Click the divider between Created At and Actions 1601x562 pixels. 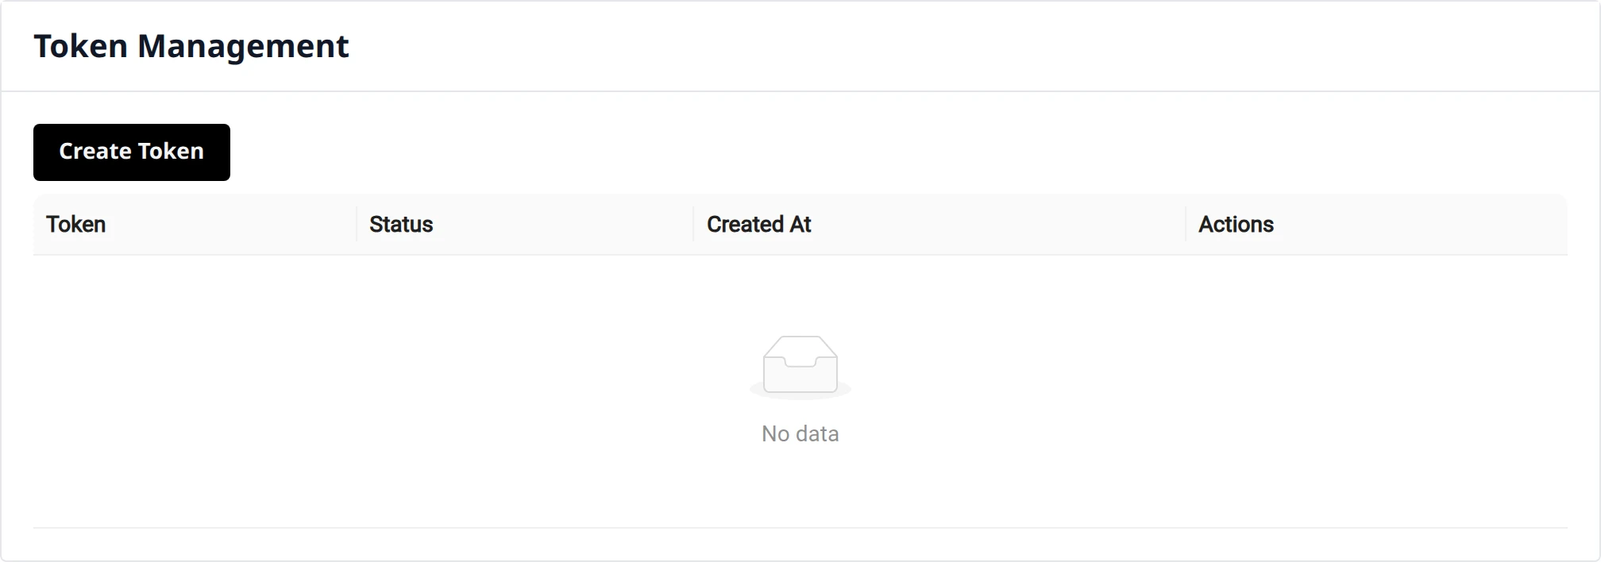(1186, 225)
